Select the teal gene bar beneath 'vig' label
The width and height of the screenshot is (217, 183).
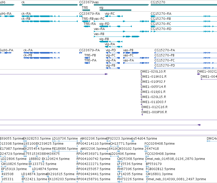pos(115,10)
